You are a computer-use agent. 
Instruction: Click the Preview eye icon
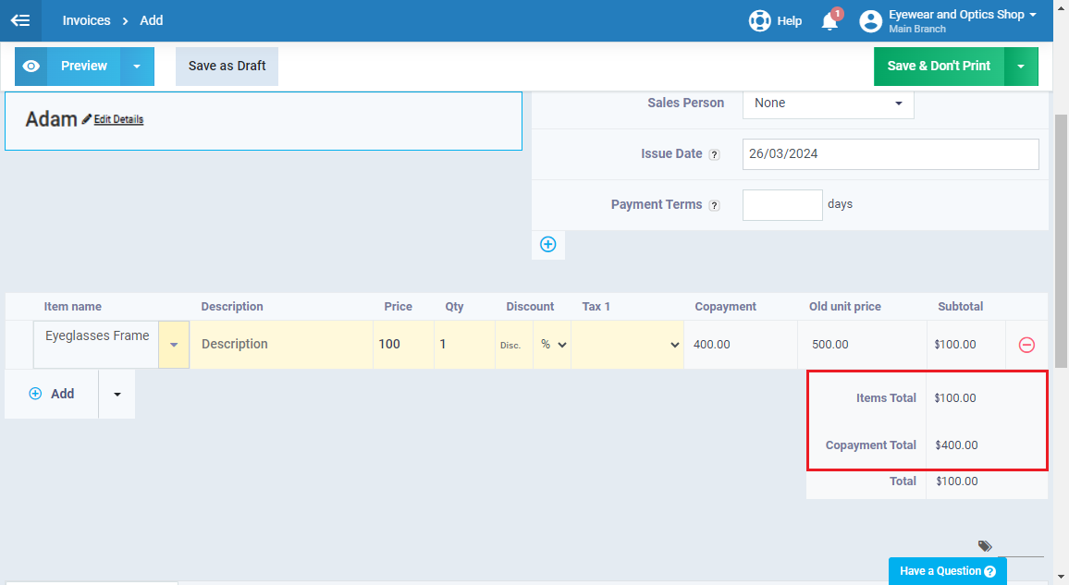coord(31,67)
